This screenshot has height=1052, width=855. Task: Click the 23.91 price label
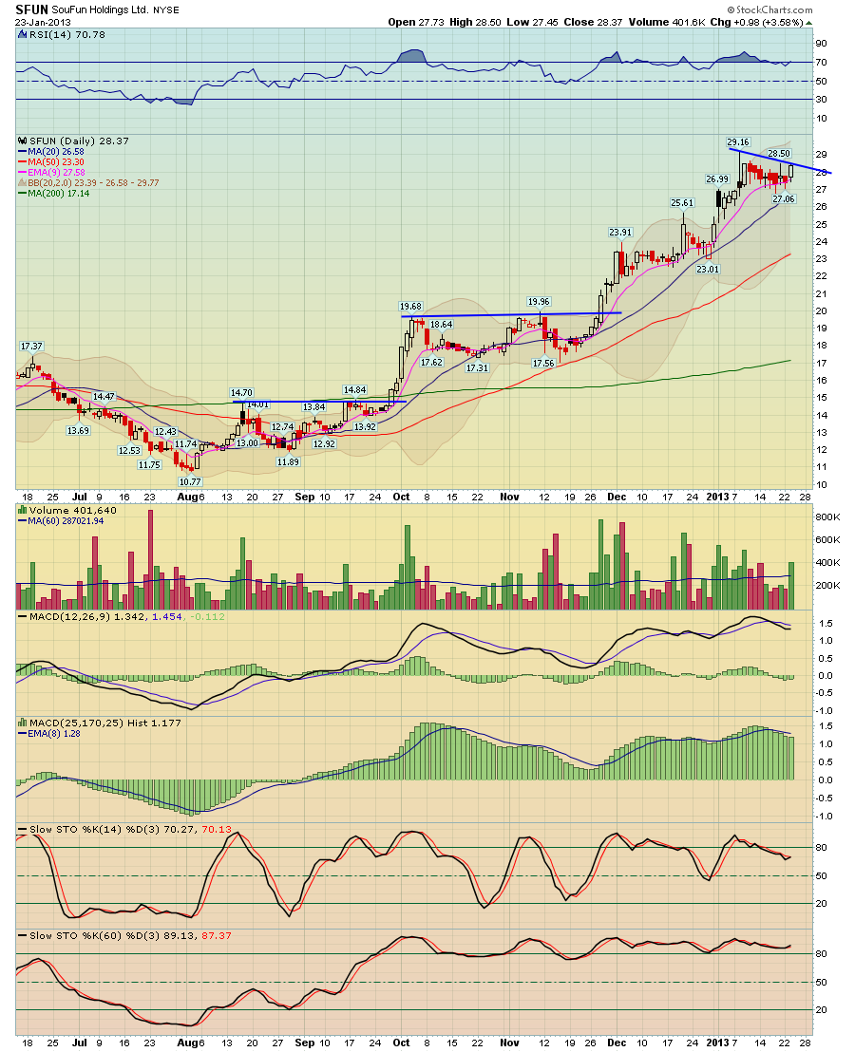pyautogui.click(x=620, y=232)
